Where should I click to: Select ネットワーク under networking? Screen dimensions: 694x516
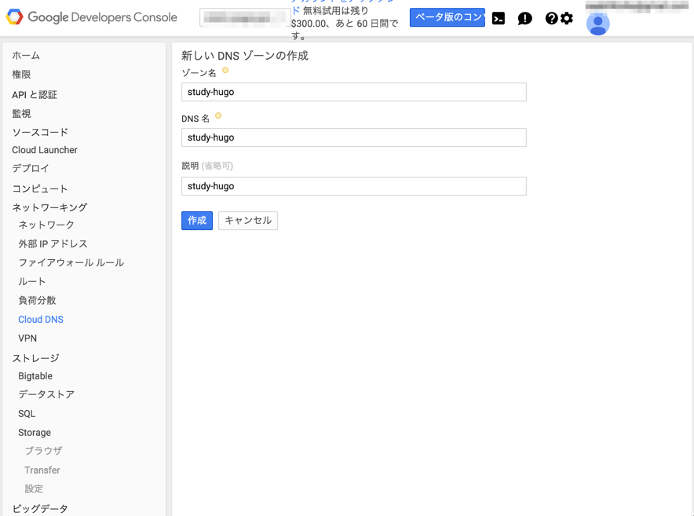46,225
